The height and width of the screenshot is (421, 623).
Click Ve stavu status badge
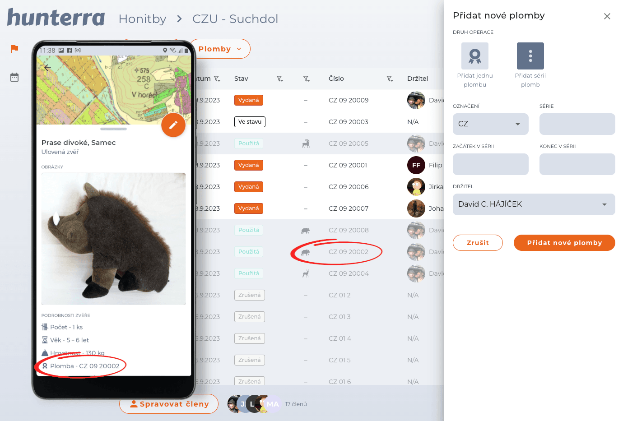coord(250,122)
